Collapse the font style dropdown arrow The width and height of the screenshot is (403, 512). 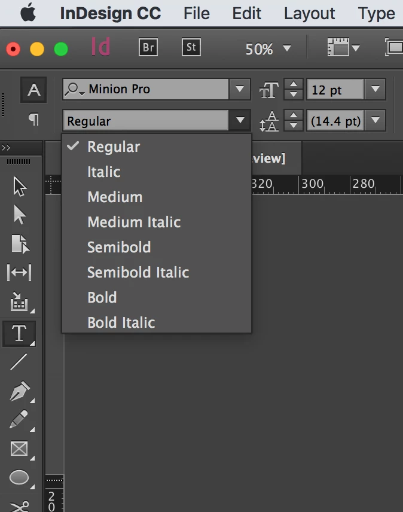coord(240,120)
